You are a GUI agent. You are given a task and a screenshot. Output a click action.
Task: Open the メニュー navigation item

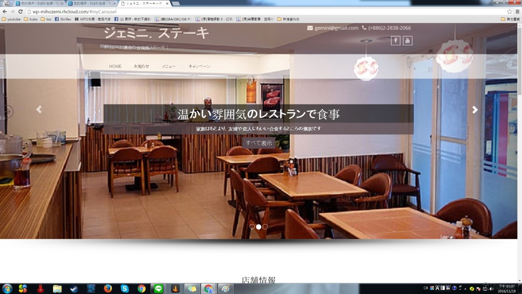(x=168, y=67)
